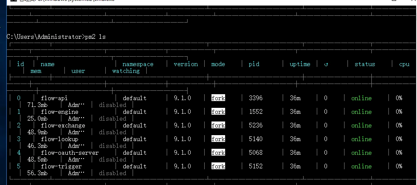Screen dimensions: 417x185
Task: Click version 9.1.0 of flow-api
Action: 182,98
